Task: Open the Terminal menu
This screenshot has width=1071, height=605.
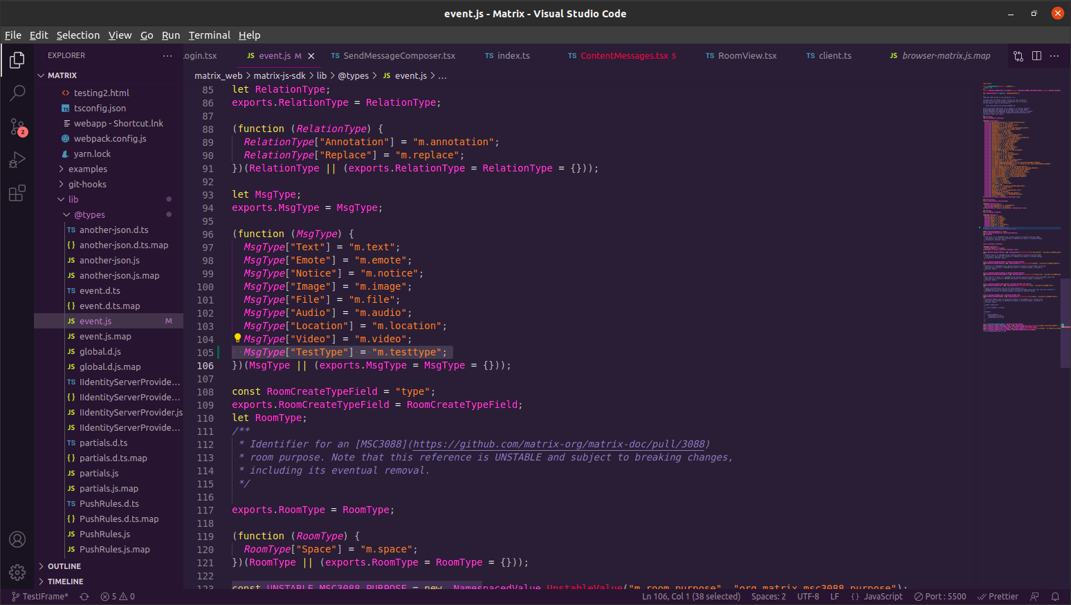Action: [x=209, y=35]
